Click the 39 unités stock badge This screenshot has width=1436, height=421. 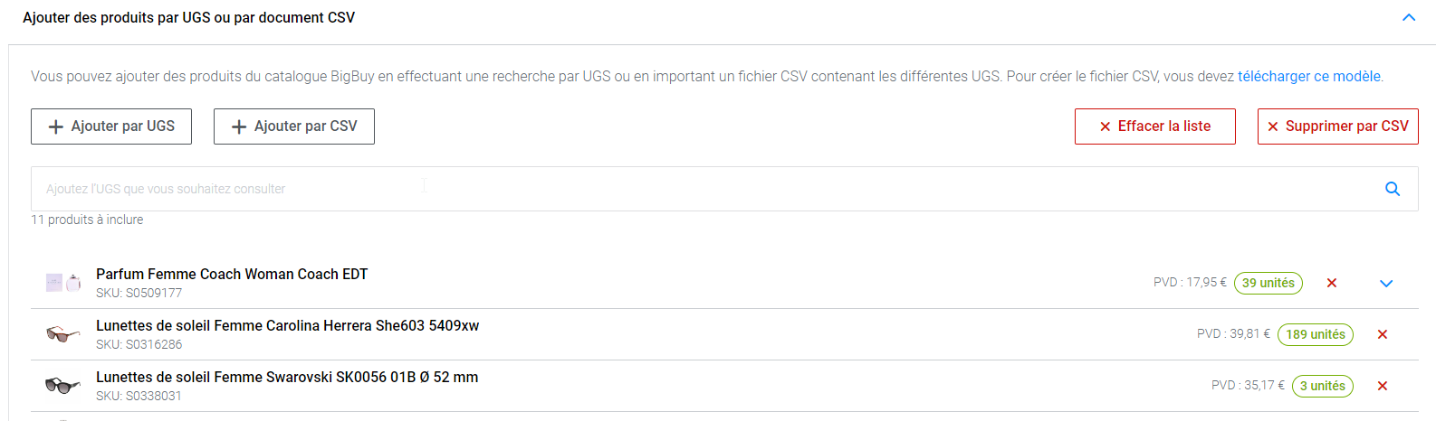click(x=1268, y=283)
